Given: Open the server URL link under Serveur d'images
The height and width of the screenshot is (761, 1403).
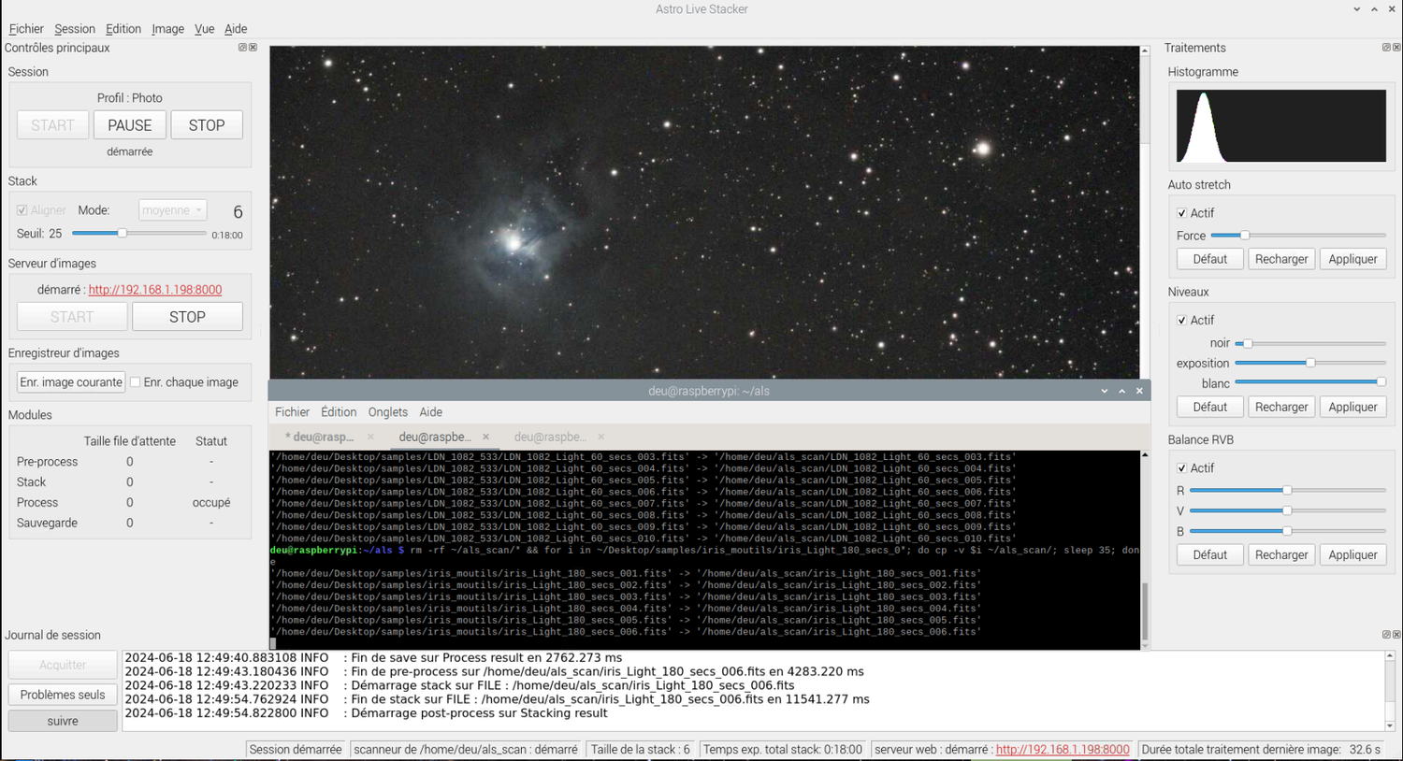Looking at the screenshot, I should click(x=155, y=290).
